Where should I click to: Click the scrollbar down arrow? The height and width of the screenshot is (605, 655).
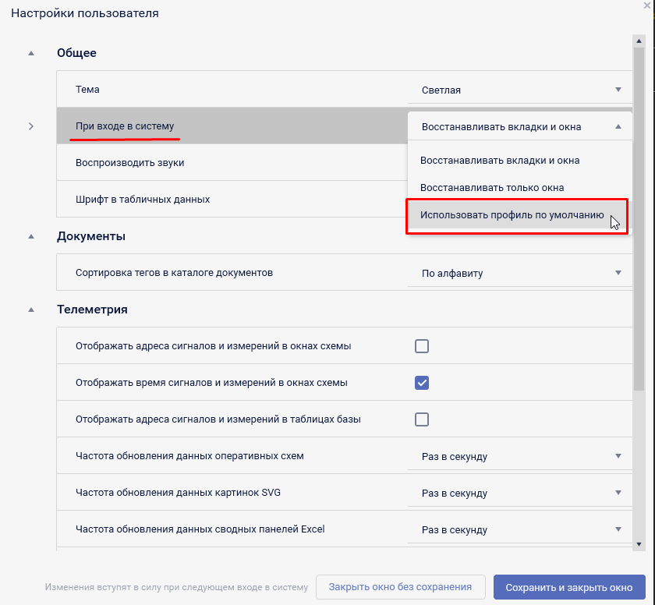click(x=639, y=544)
